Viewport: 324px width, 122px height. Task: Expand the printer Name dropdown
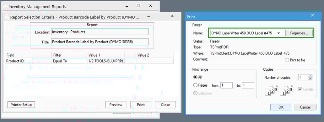[279, 33]
